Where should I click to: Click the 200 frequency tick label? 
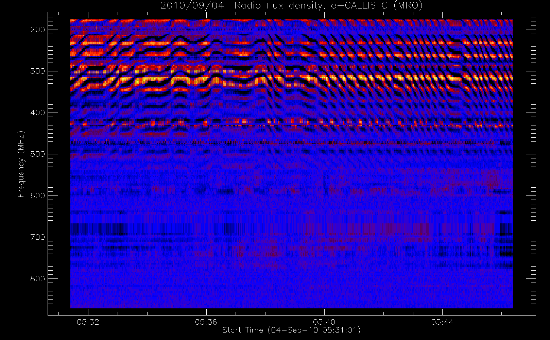tap(38, 30)
